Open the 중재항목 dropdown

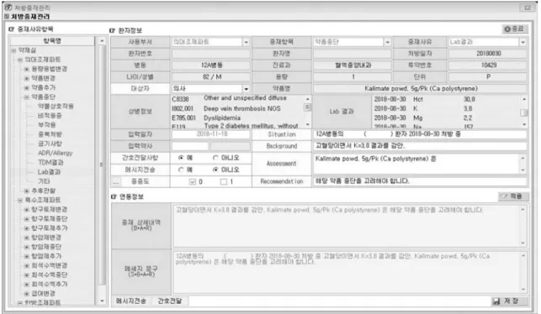tap(388, 42)
